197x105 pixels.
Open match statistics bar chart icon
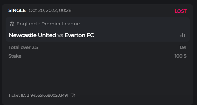(x=183, y=35)
